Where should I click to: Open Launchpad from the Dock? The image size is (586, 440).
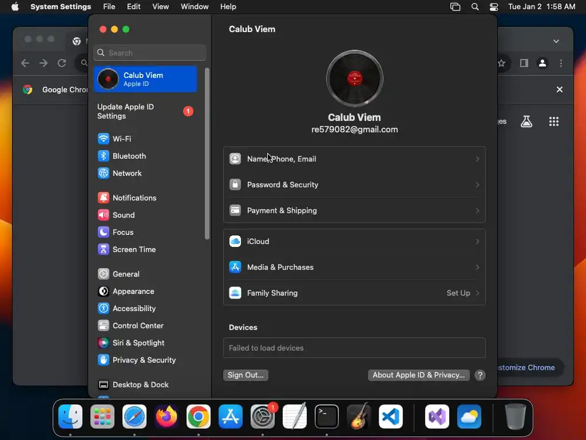click(x=102, y=417)
